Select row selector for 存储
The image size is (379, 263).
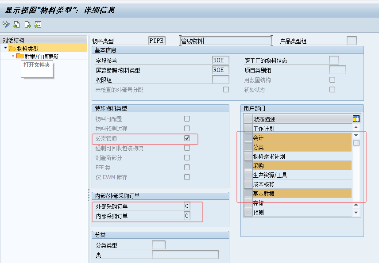pos(248,203)
